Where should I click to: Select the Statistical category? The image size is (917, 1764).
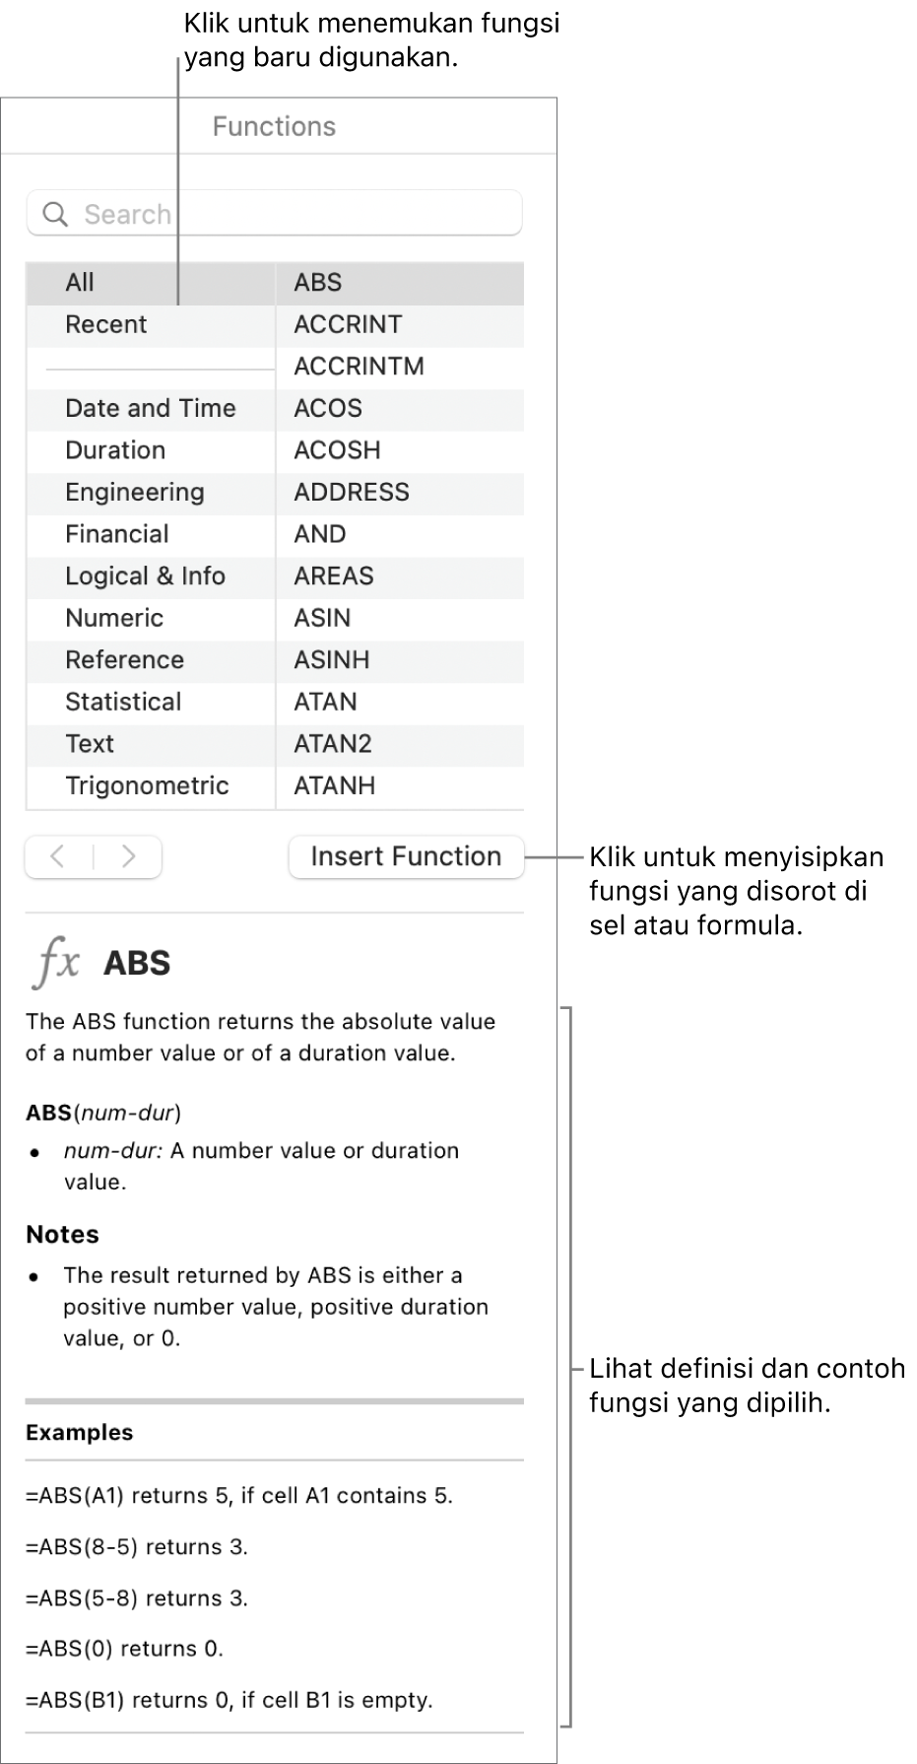coord(122,702)
